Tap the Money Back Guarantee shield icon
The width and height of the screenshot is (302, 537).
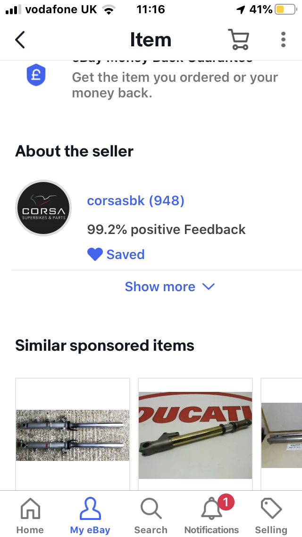36,75
